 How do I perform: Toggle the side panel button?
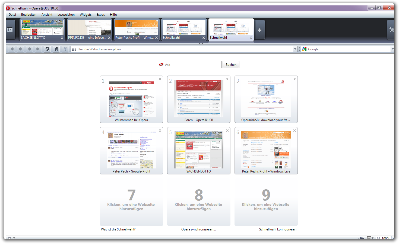pos(10,30)
